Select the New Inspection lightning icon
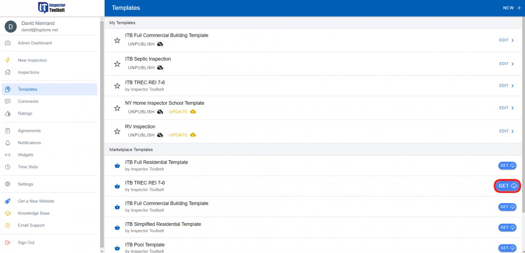This screenshot has height=253, width=525. pos(8,60)
